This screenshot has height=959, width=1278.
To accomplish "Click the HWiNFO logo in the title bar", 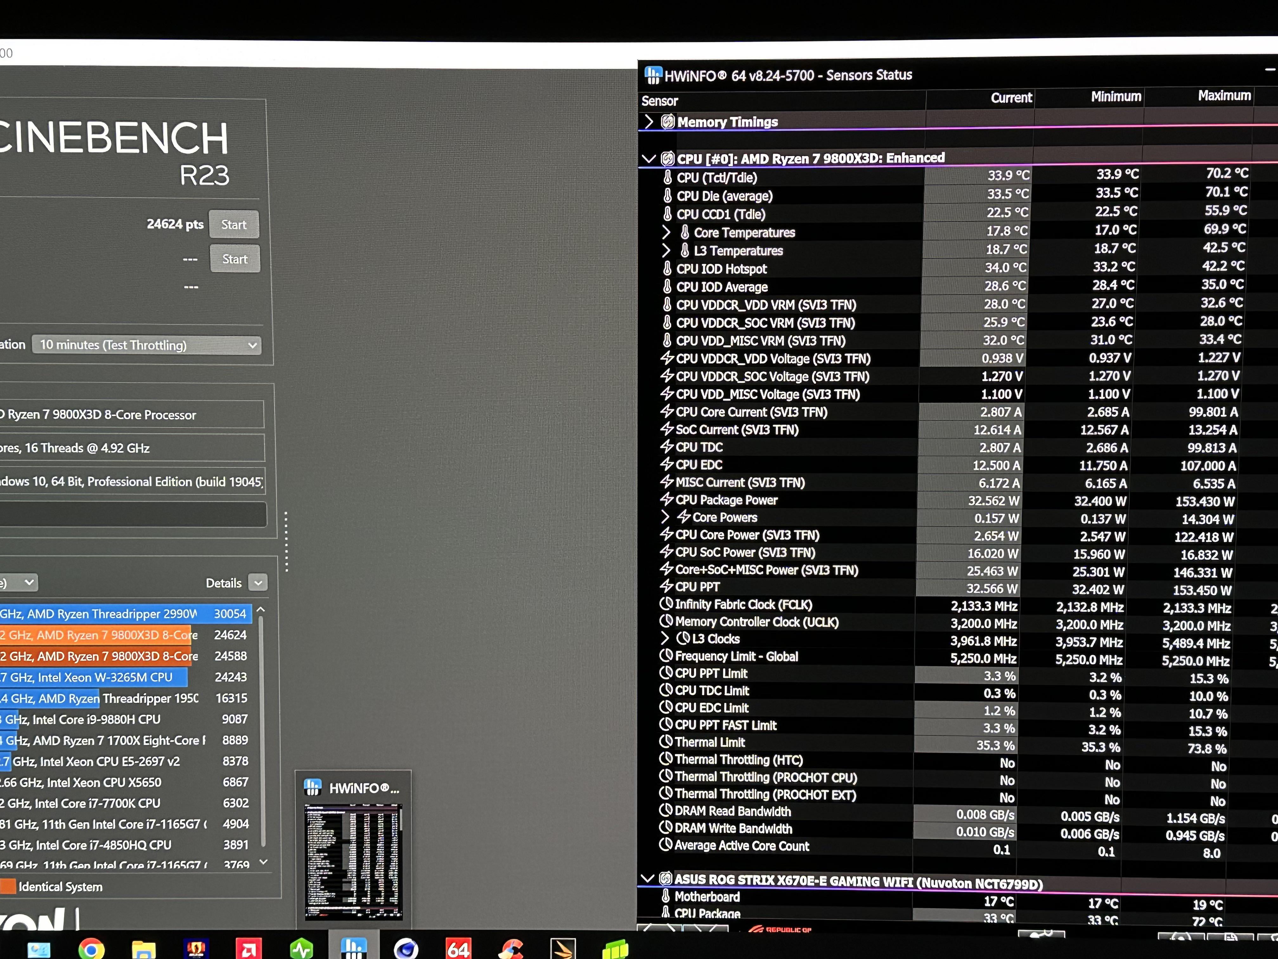I will click(x=653, y=75).
